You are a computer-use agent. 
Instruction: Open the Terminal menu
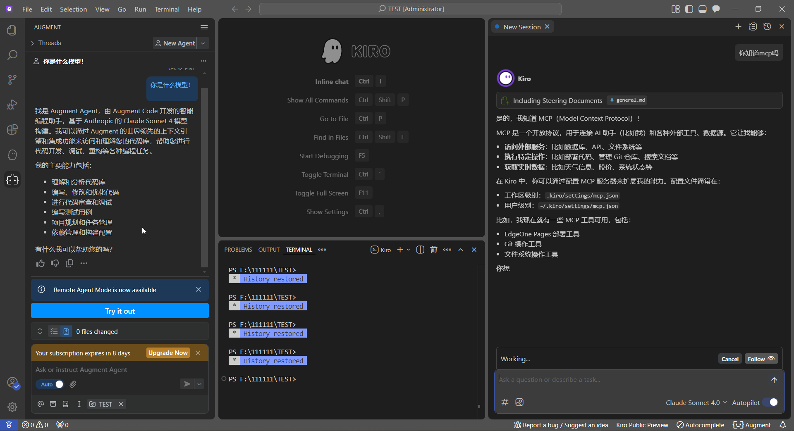pos(167,9)
